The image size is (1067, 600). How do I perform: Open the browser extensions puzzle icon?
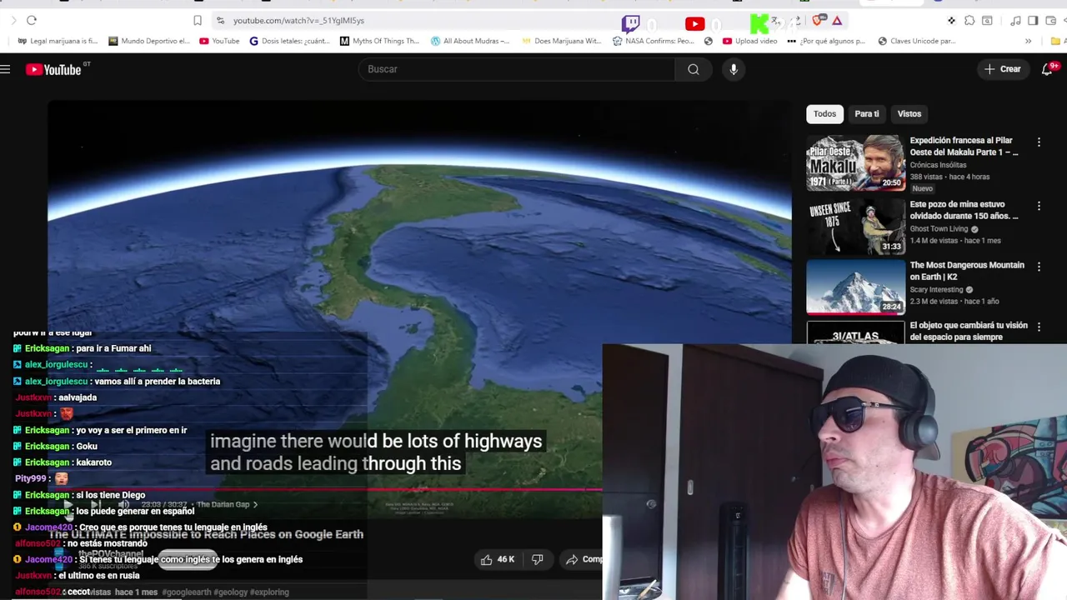coord(969,20)
